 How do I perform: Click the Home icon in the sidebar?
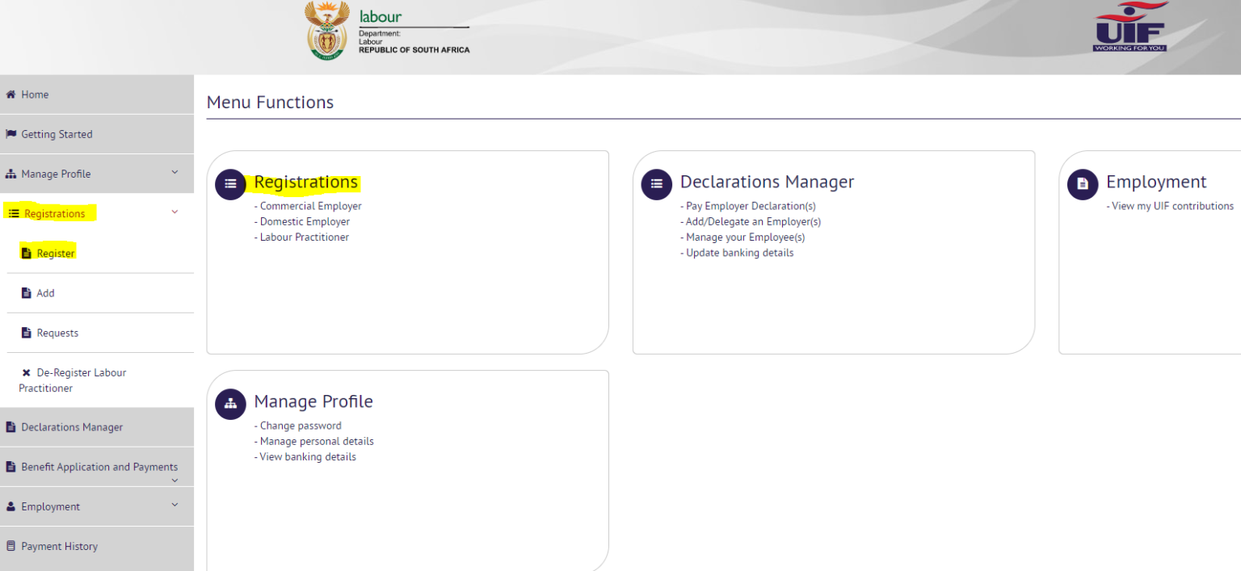pyautogui.click(x=11, y=94)
